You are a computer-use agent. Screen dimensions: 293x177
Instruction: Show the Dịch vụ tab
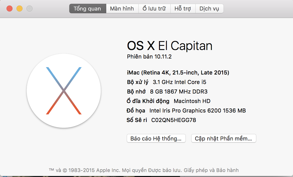click(209, 8)
